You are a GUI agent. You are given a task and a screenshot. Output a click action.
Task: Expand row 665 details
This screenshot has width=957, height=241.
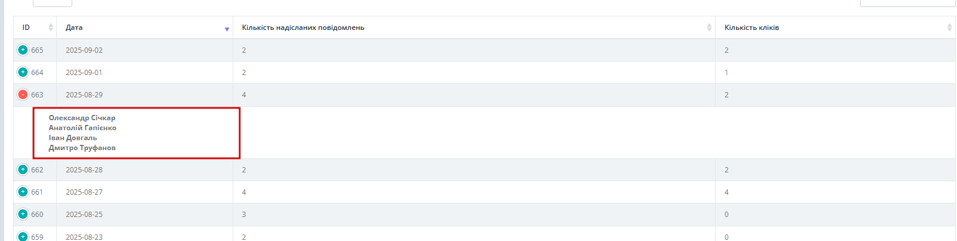coord(23,50)
